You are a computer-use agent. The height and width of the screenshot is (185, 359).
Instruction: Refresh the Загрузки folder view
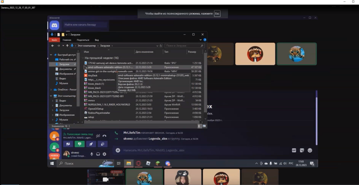click(x=160, y=46)
